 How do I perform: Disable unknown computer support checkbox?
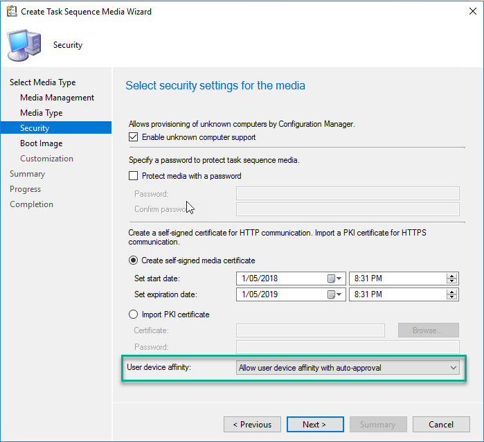(x=134, y=137)
